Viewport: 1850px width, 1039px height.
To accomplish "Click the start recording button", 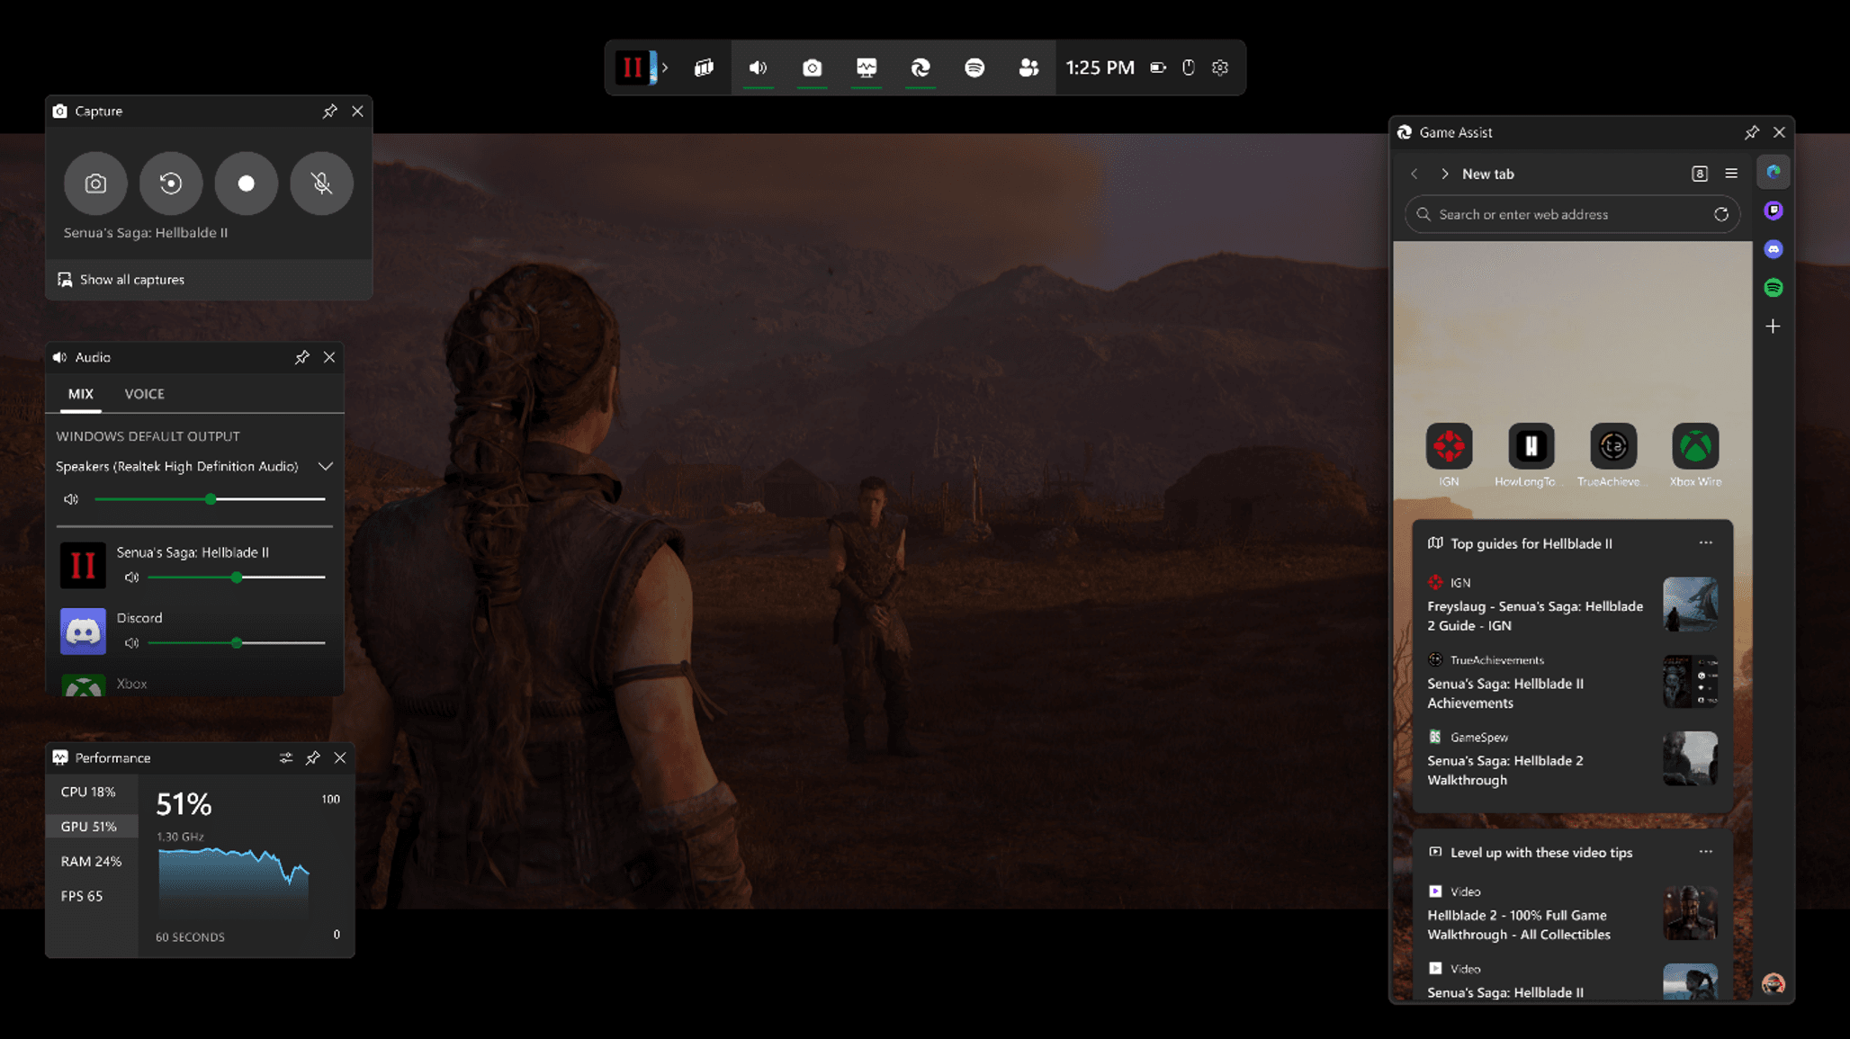I will (x=246, y=183).
